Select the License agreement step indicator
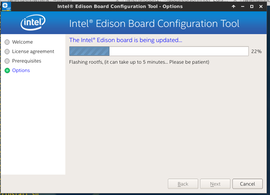 (x=7, y=52)
